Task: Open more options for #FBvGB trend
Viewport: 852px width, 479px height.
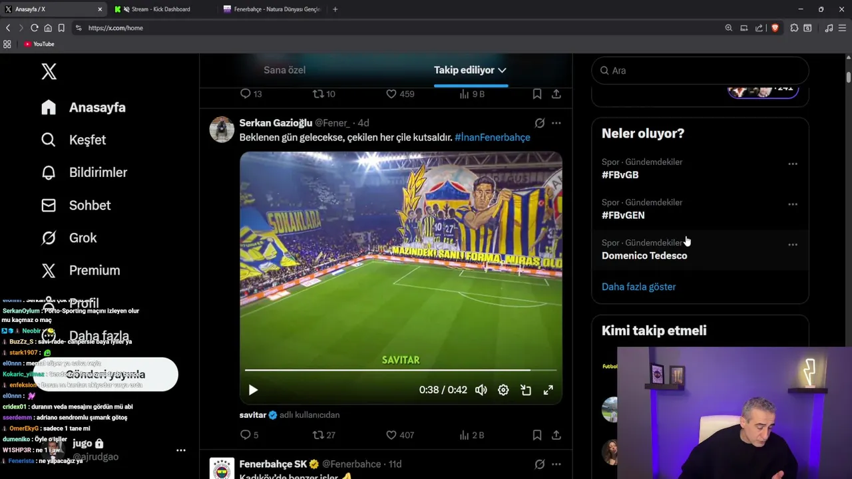Action: pyautogui.click(x=793, y=164)
